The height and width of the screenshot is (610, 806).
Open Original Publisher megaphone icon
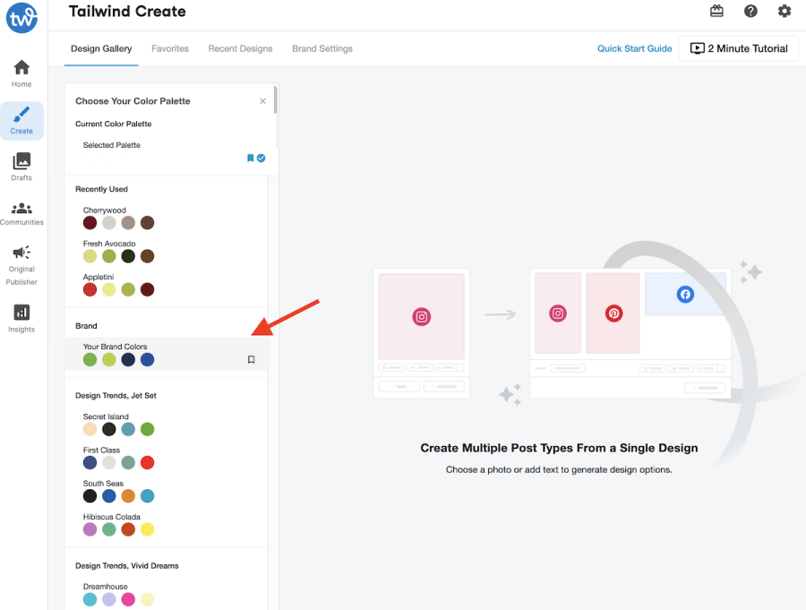[21, 253]
